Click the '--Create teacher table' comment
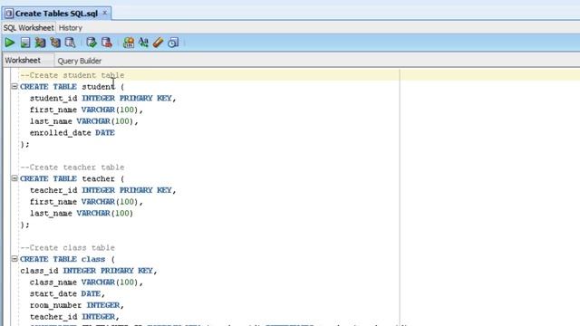Viewport: 580px width, 326px height. click(72, 167)
